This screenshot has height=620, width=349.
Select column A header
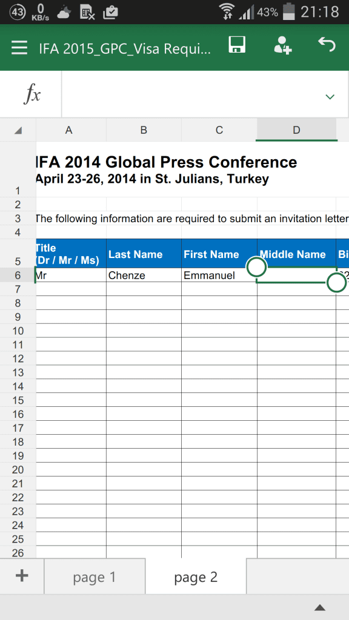tap(69, 130)
